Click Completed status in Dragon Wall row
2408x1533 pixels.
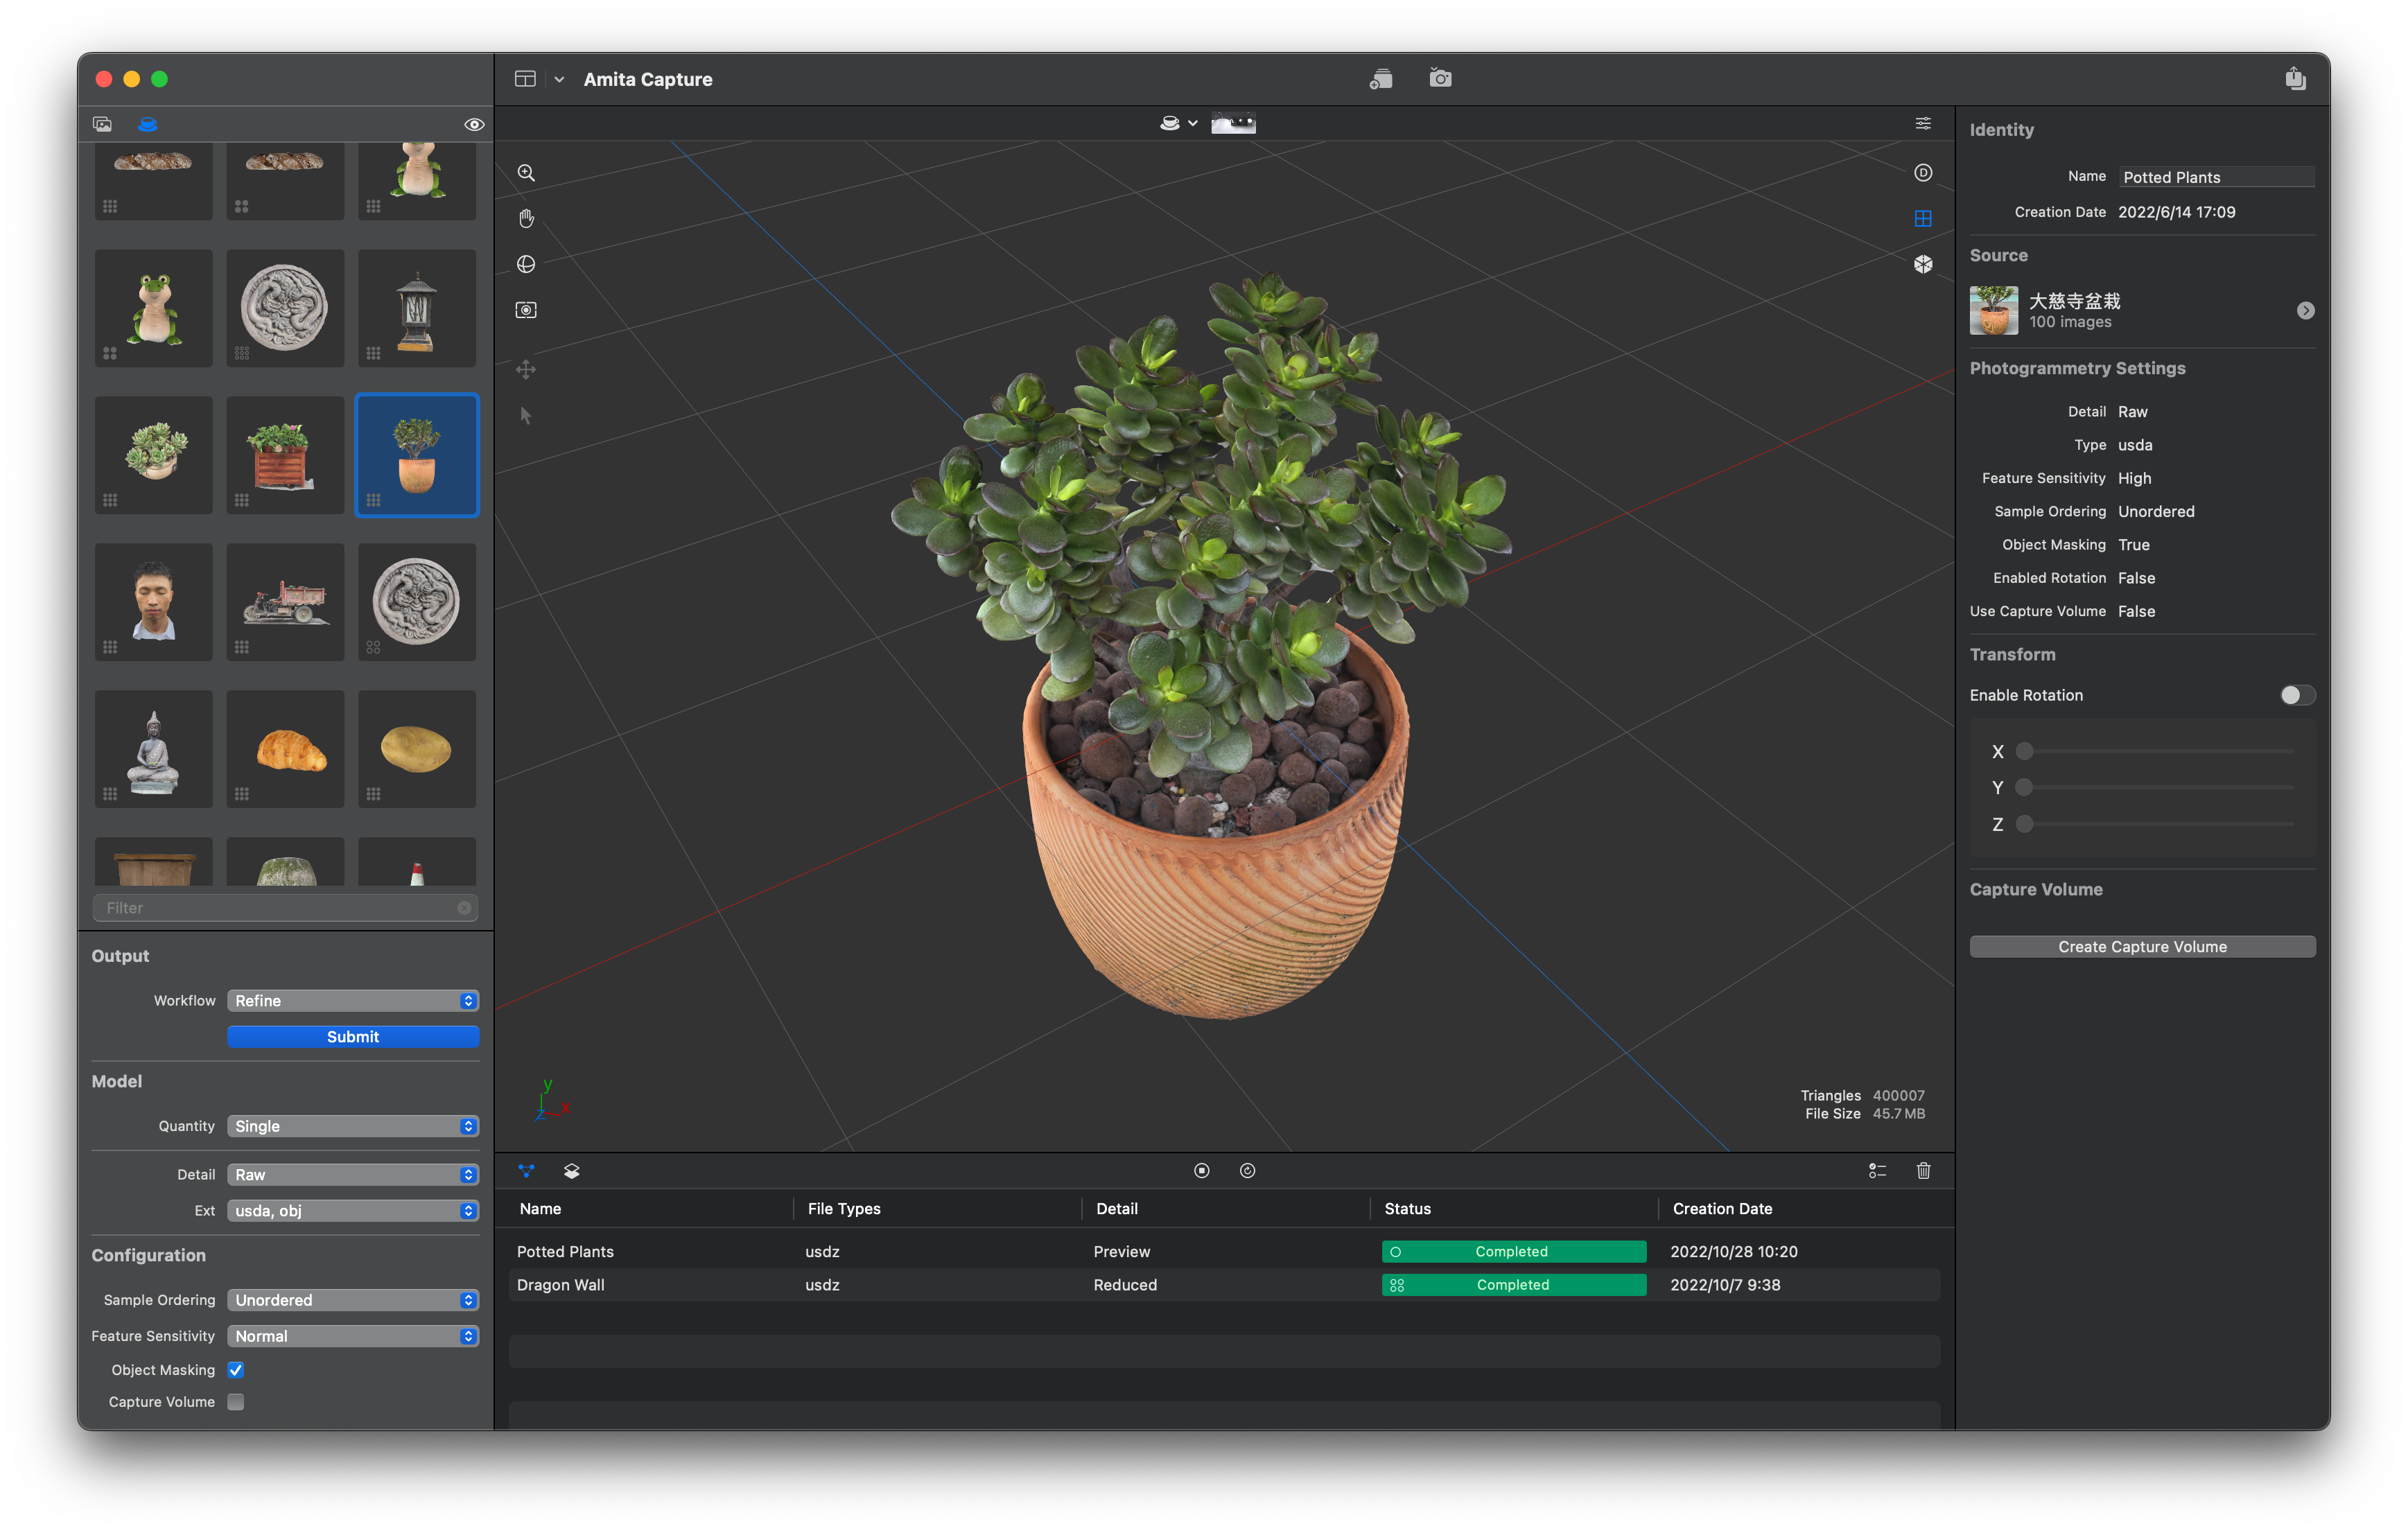click(x=1514, y=1284)
